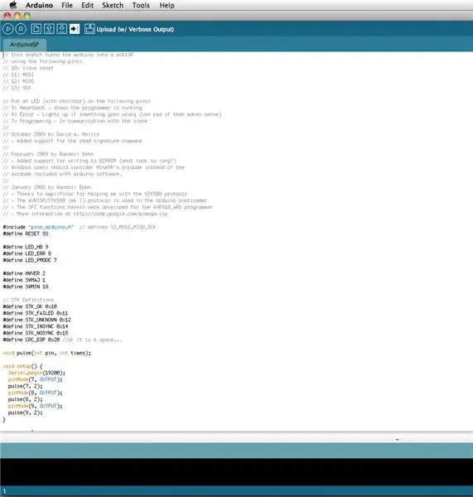Click the line '#define STK_UNKNOWN 0x12'
Viewport: 473px width, 497px height.
36,320
